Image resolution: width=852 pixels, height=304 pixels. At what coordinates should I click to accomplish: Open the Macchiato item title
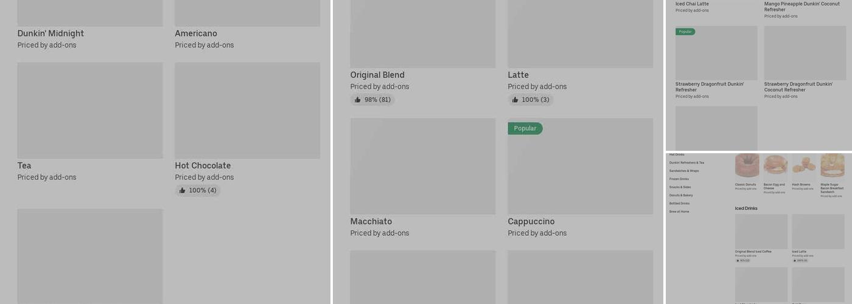(x=371, y=221)
